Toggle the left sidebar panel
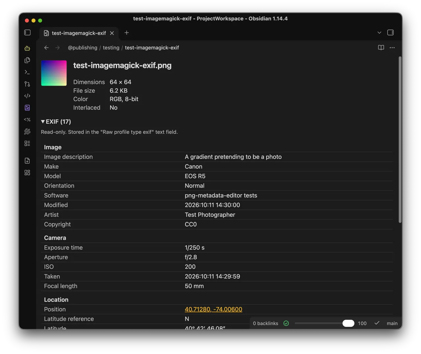The height and width of the screenshot is (354, 421). (28, 32)
